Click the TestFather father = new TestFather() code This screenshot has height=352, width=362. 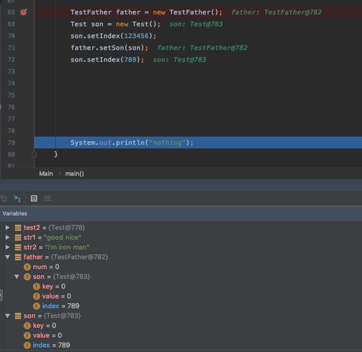[146, 12]
